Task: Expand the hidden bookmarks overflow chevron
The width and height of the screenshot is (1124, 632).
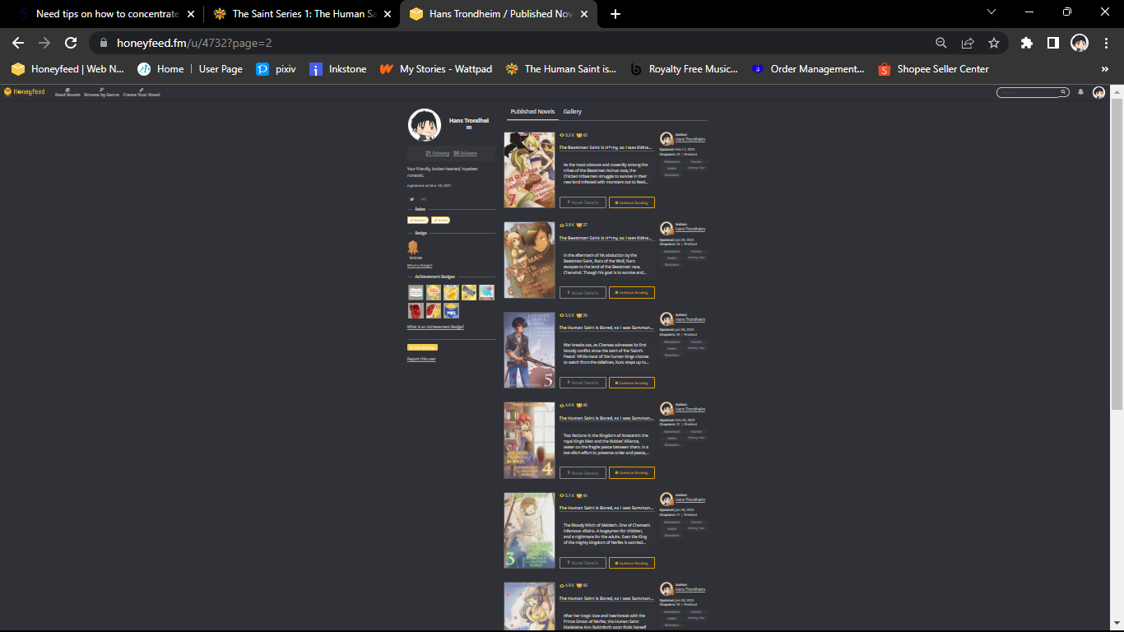Action: pos(1104,69)
